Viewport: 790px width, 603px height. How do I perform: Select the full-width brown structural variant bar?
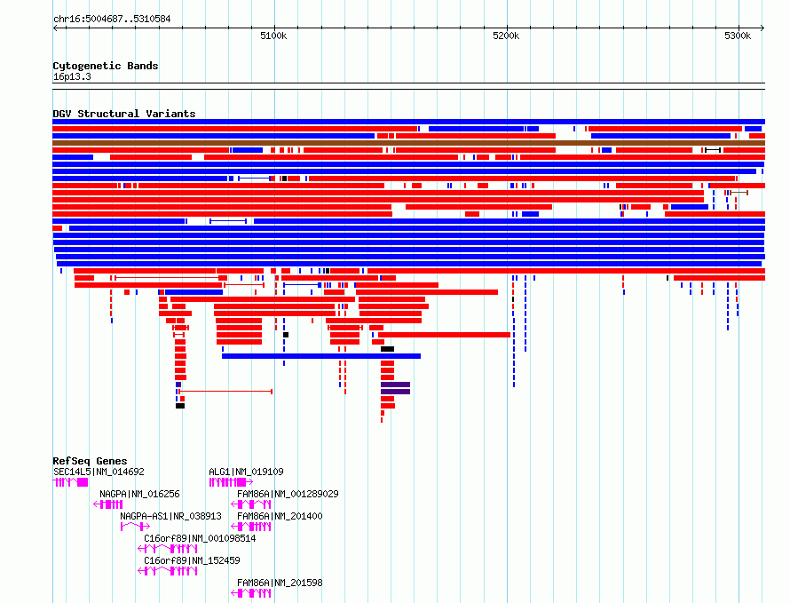click(x=408, y=143)
